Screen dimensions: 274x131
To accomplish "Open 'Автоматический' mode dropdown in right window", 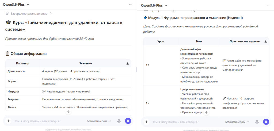I will click(237, 122).
